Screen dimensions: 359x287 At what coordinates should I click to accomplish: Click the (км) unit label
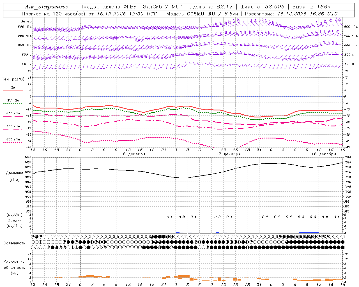point(14,273)
